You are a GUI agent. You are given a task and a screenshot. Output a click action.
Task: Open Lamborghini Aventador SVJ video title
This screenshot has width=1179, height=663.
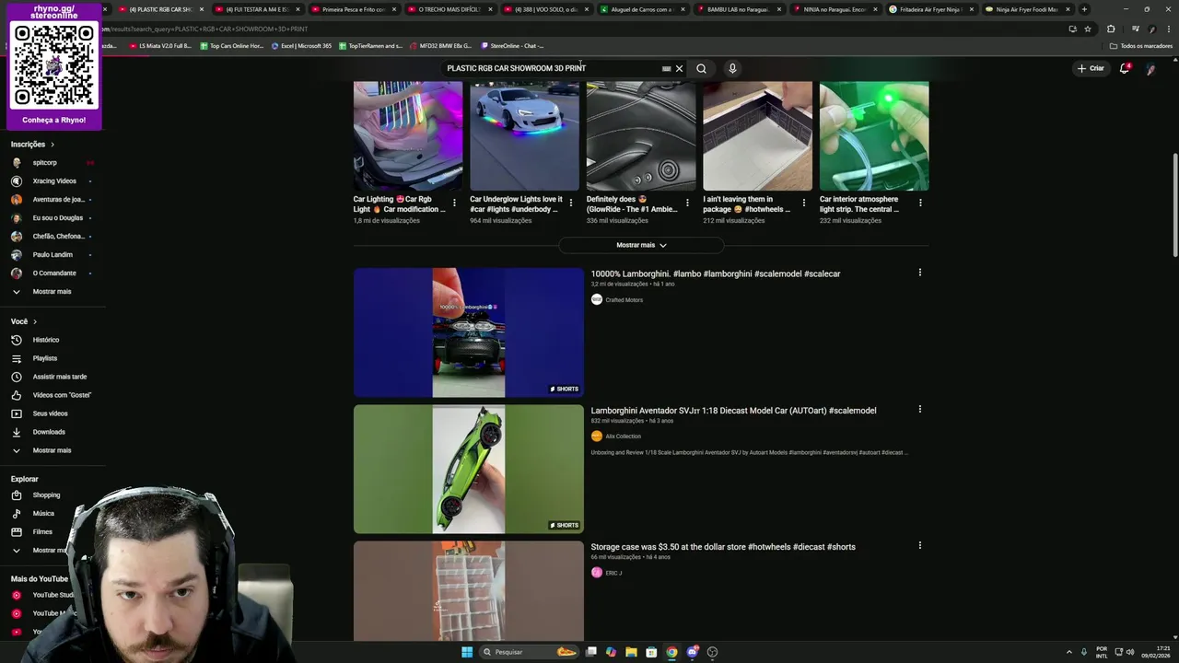(x=733, y=411)
